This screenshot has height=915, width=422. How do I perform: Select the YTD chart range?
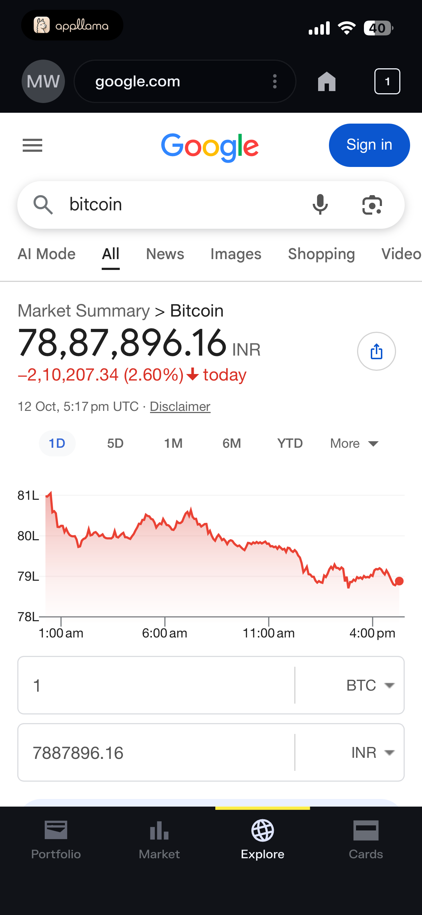[290, 443]
